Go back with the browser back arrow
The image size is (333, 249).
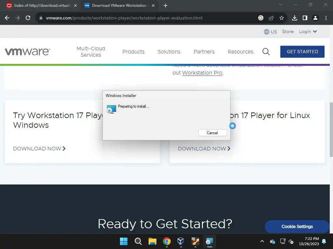(7, 18)
